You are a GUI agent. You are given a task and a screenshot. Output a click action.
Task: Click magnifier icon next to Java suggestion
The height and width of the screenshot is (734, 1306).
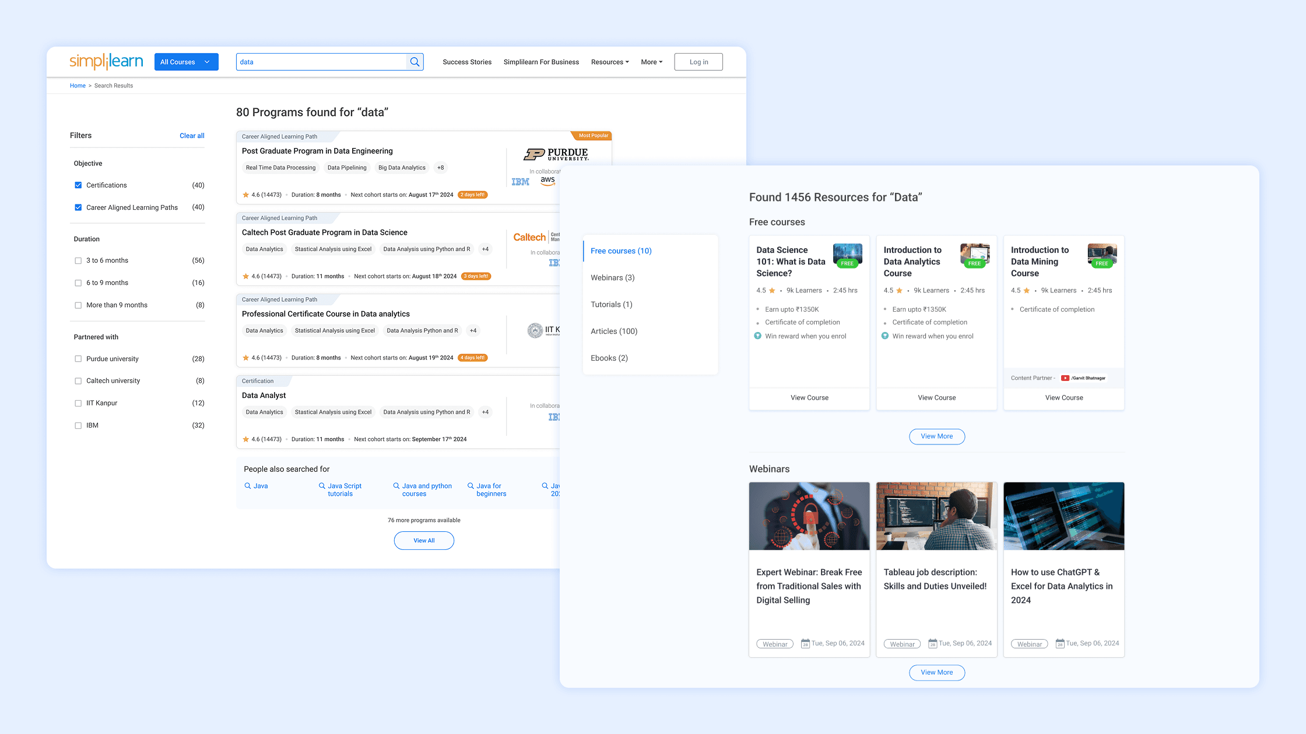click(247, 486)
